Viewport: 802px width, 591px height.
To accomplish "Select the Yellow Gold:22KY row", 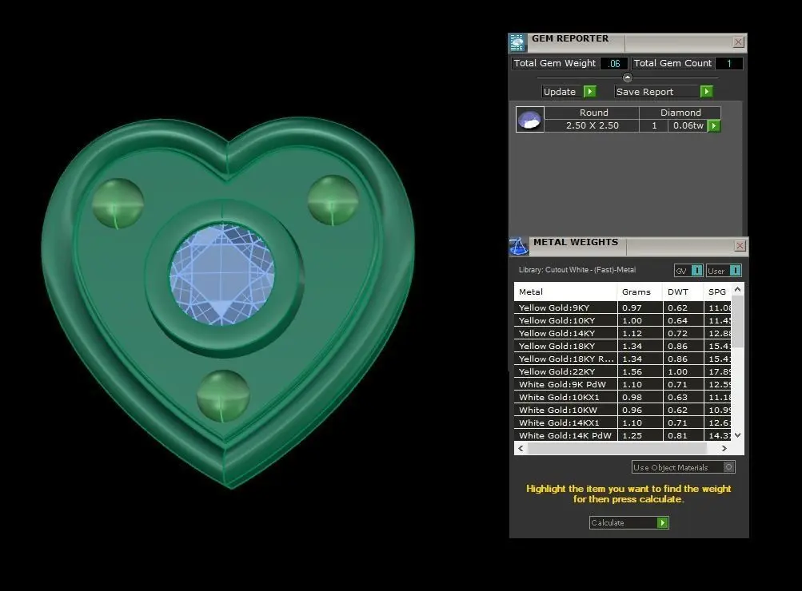I will click(623, 371).
